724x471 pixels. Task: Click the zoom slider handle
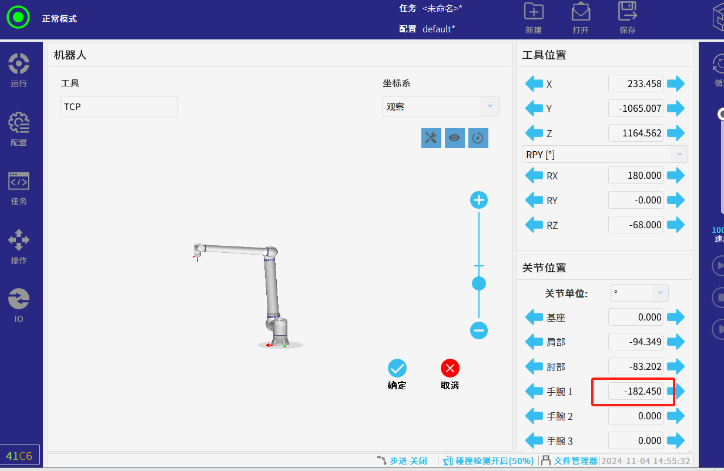click(x=479, y=283)
